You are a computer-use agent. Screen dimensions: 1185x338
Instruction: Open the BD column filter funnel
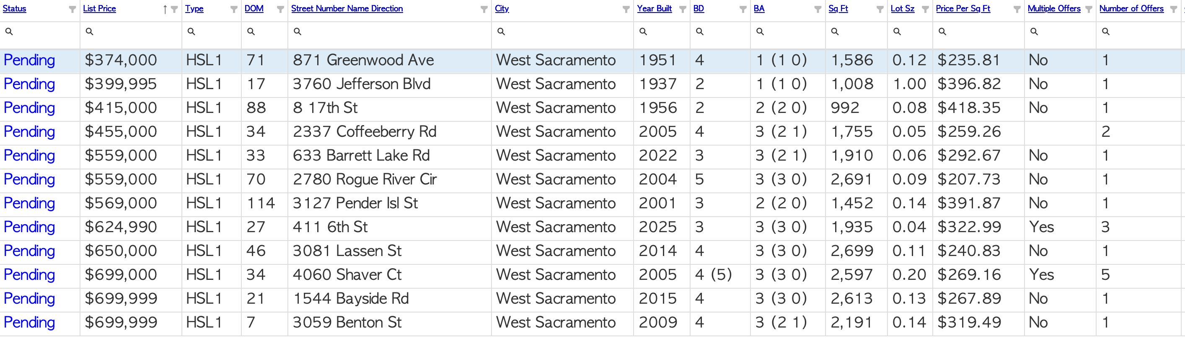coord(743,9)
